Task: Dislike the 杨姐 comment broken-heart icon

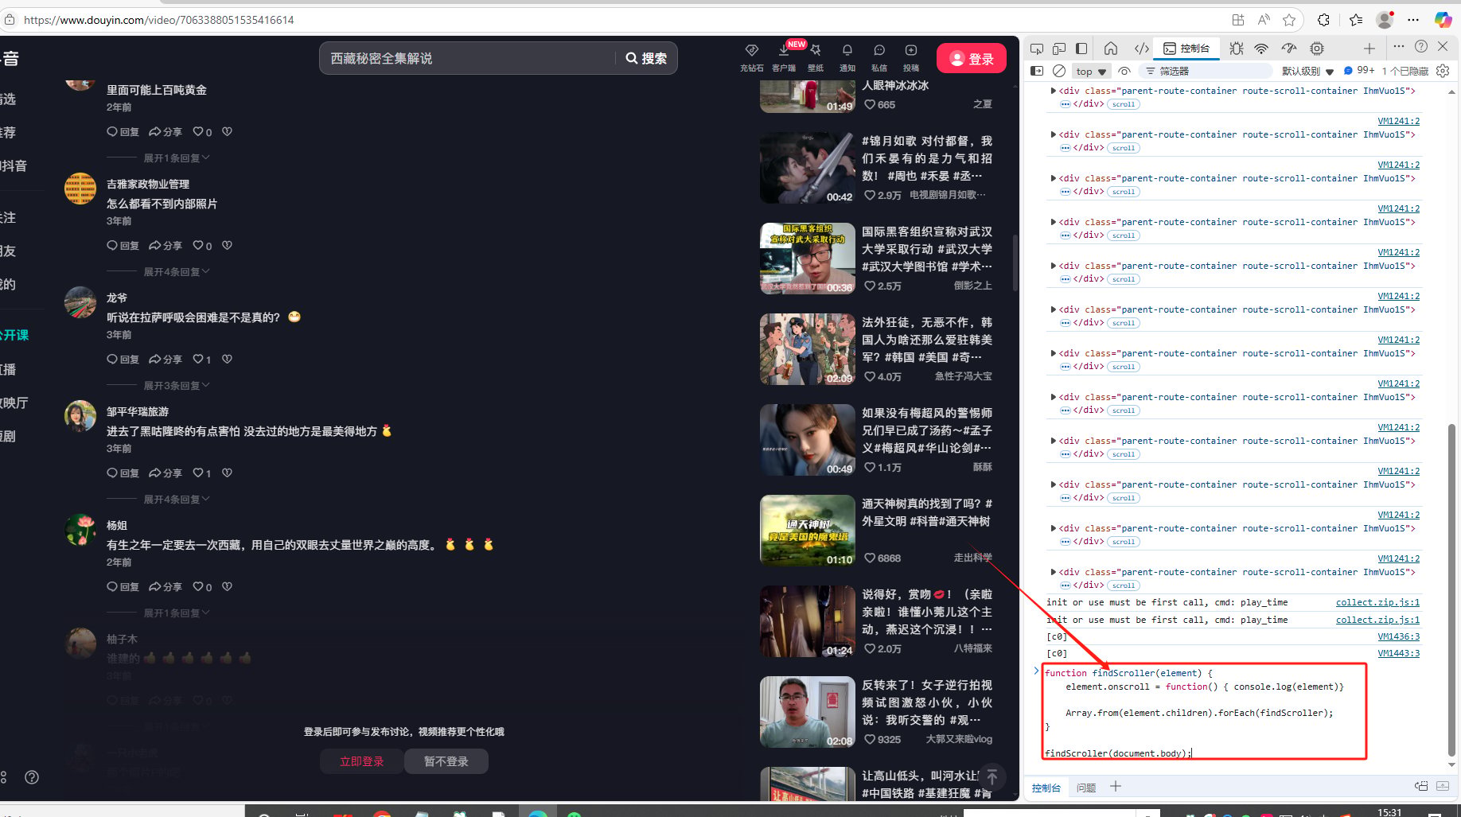Action: coord(227,586)
